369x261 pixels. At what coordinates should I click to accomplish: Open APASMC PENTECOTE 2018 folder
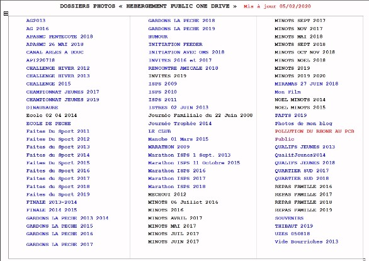(60, 36)
